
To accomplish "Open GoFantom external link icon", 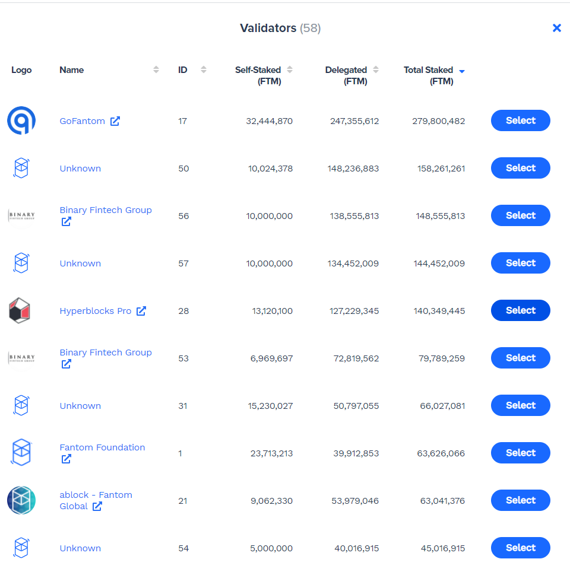I will click(115, 121).
